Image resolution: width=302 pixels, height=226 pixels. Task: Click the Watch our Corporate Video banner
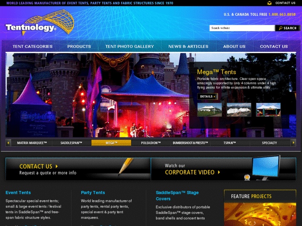click(x=223, y=169)
